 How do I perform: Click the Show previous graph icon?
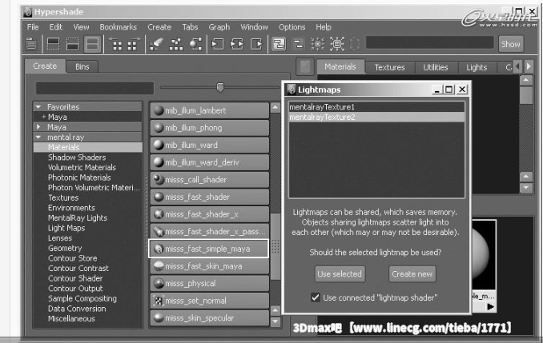pos(116,44)
